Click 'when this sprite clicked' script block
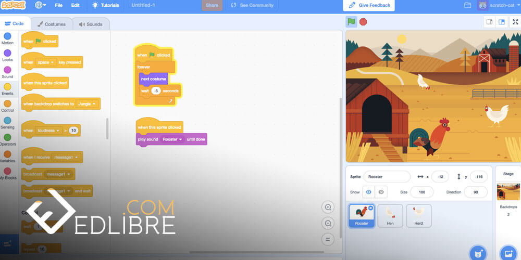Image resolution: width=521 pixels, height=260 pixels. point(159,126)
